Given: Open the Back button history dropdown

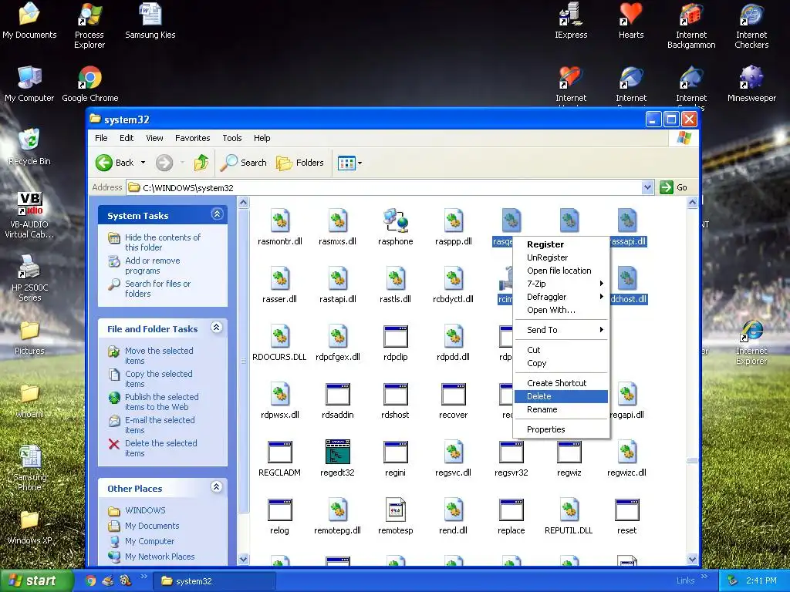Looking at the screenshot, I should 143,163.
